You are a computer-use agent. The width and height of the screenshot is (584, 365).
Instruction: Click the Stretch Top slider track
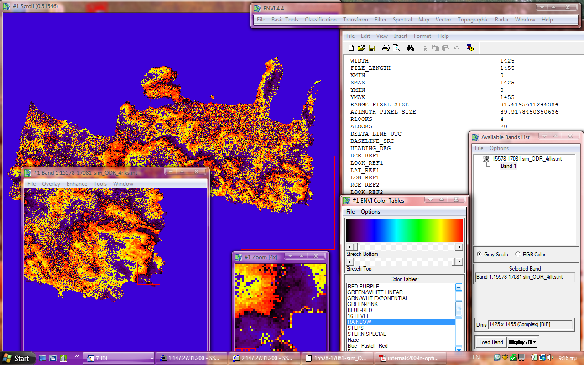coord(404,261)
